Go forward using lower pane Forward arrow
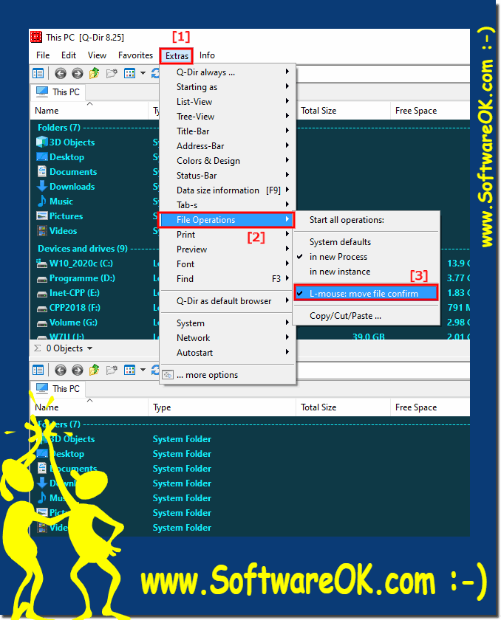 coord(78,370)
